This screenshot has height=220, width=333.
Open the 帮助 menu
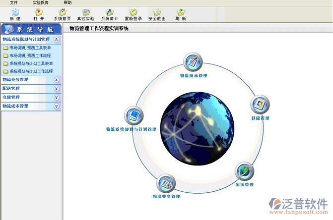(67, 2)
